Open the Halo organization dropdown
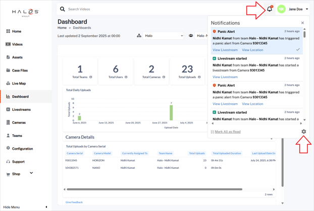Viewport: 314px width, 211px height. coord(164,36)
